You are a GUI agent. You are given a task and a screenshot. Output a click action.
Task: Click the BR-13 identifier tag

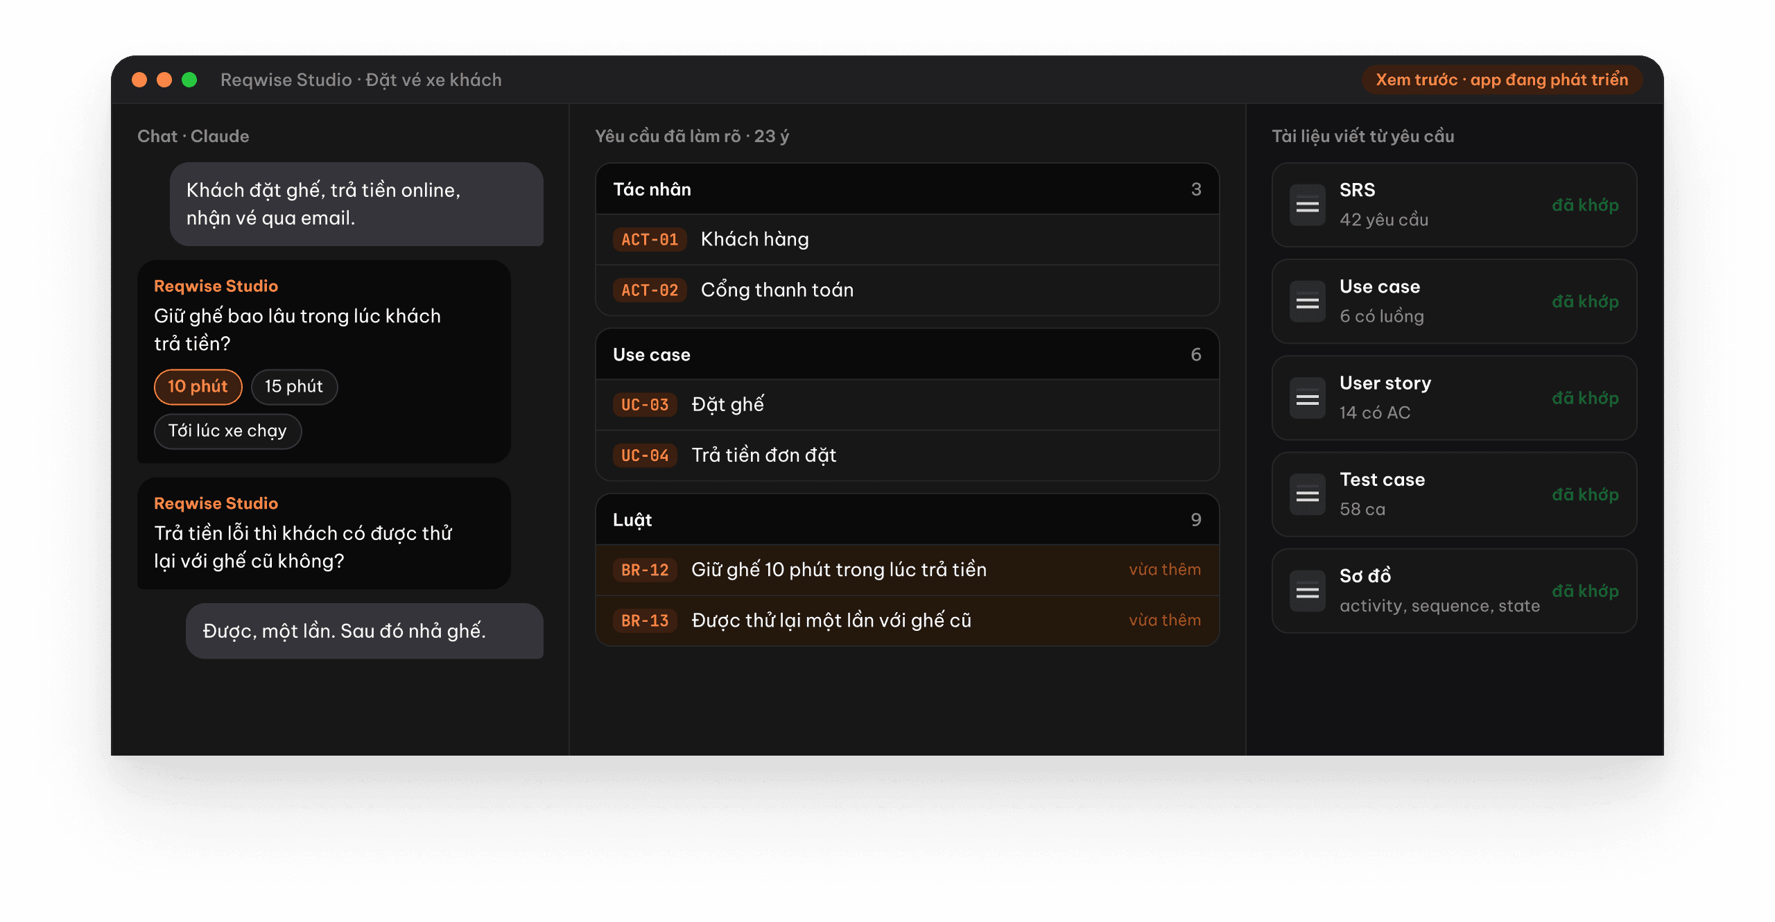[x=645, y=620]
